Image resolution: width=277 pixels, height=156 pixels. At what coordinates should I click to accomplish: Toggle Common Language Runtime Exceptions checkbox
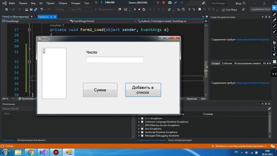(142, 122)
